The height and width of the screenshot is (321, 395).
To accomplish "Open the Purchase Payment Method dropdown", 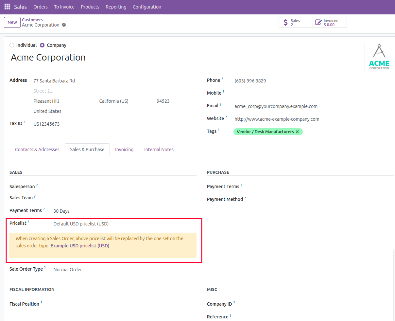I will (x=322, y=199).
